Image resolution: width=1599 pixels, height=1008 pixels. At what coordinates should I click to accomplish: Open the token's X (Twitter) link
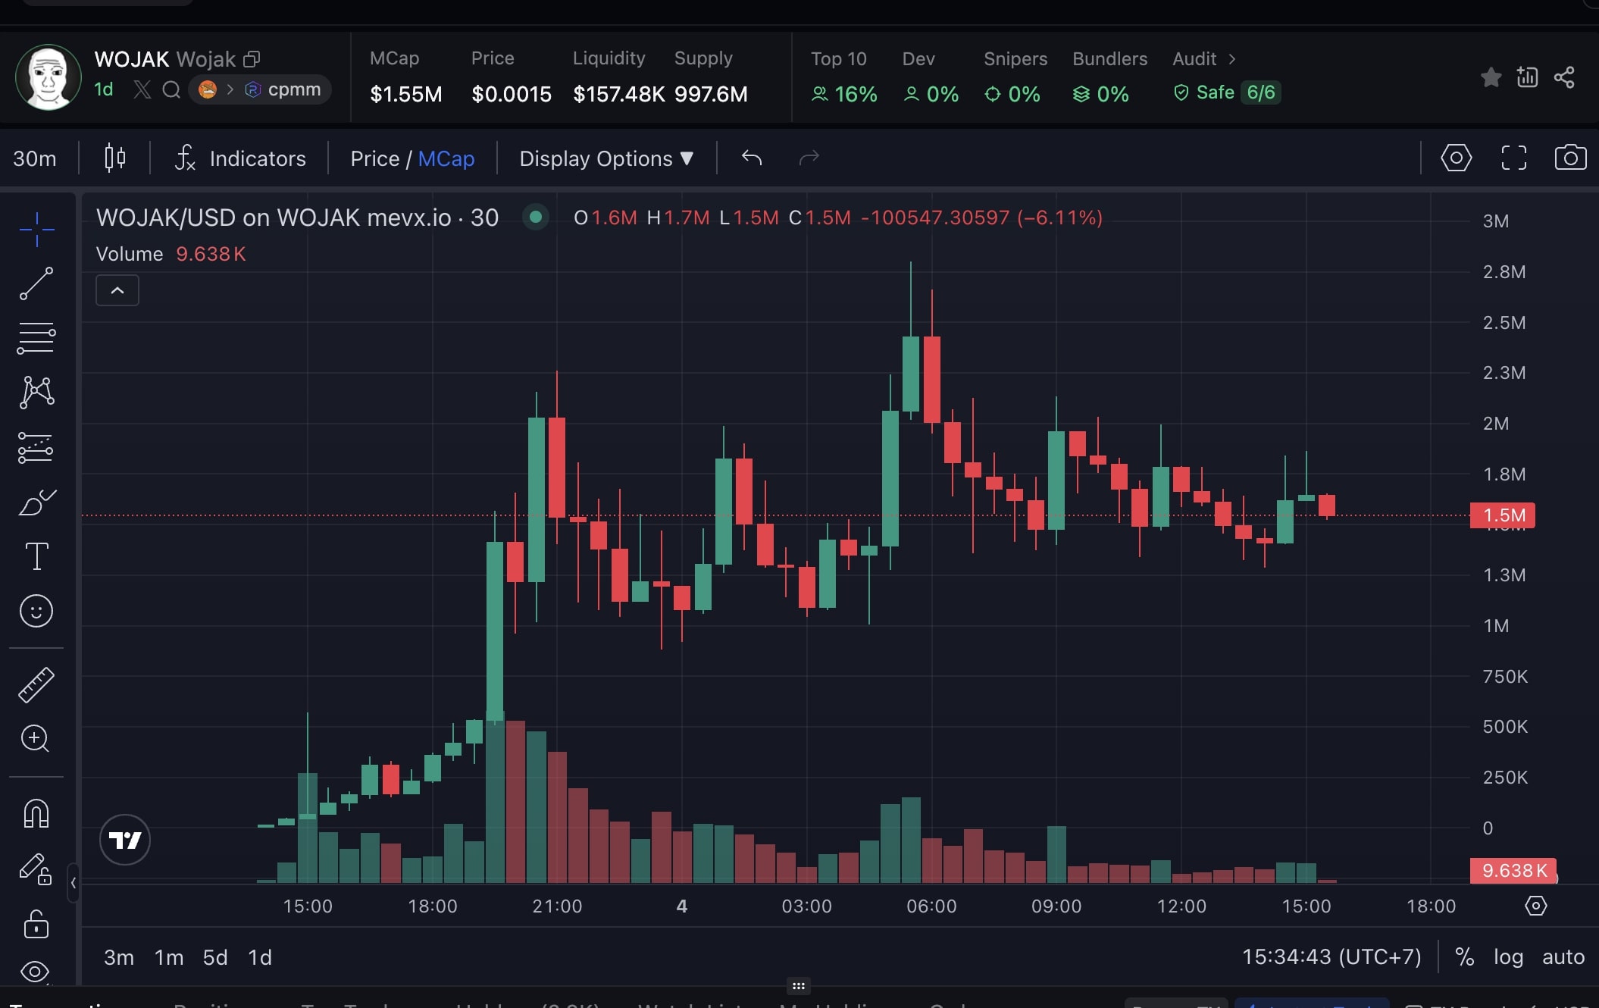click(x=142, y=89)
